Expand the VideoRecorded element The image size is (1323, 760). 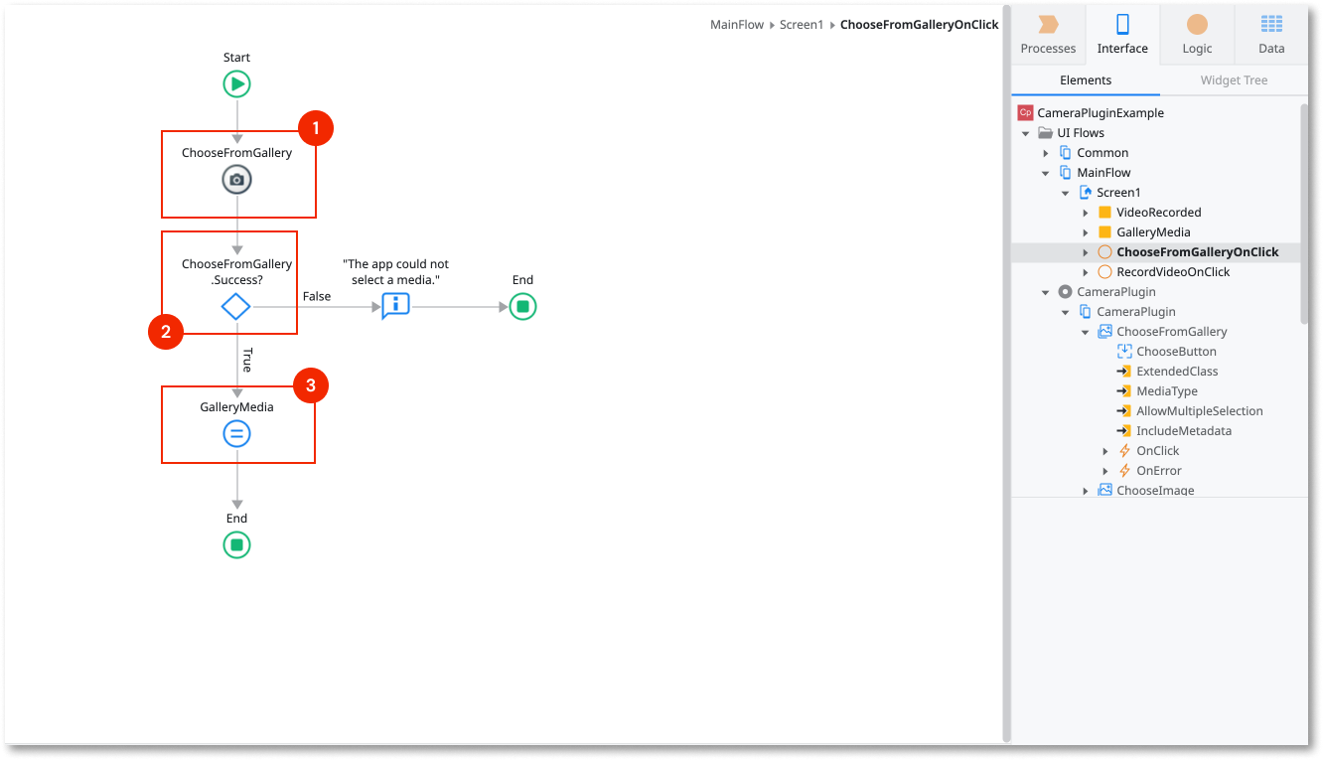pyautogui.click(x=1085, y=212)
